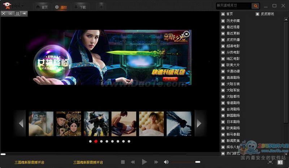
Task: Open the second 三国魂新服震撼开启 link
Action: point(88,162)
